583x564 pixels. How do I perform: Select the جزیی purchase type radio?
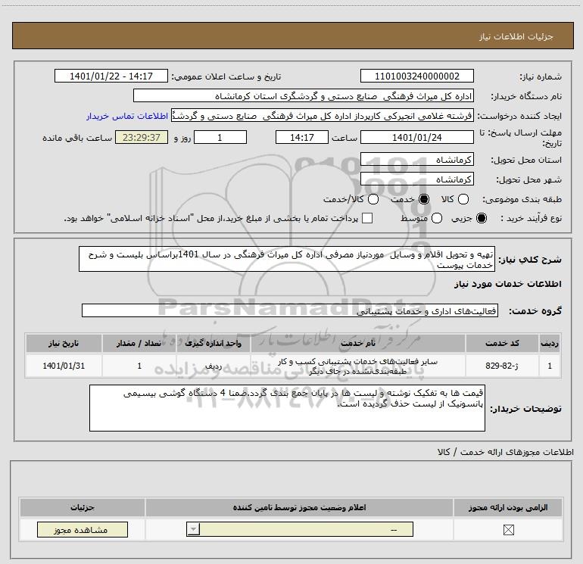482,218
